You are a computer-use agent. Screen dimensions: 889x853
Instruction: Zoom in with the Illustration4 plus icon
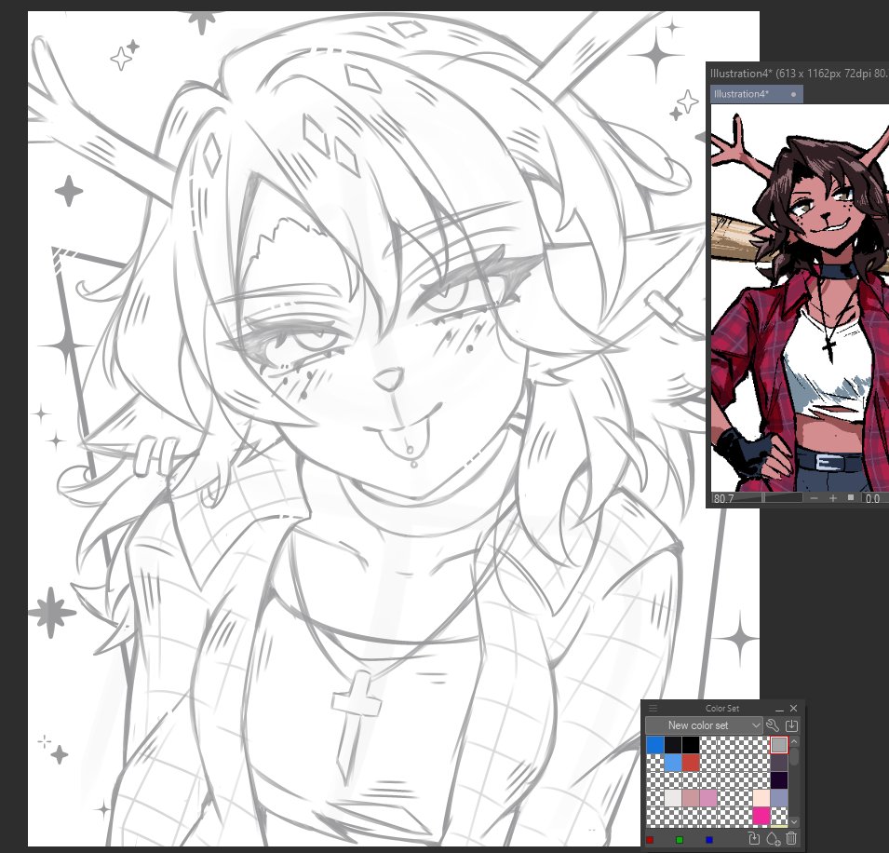(x=833, y=498)
